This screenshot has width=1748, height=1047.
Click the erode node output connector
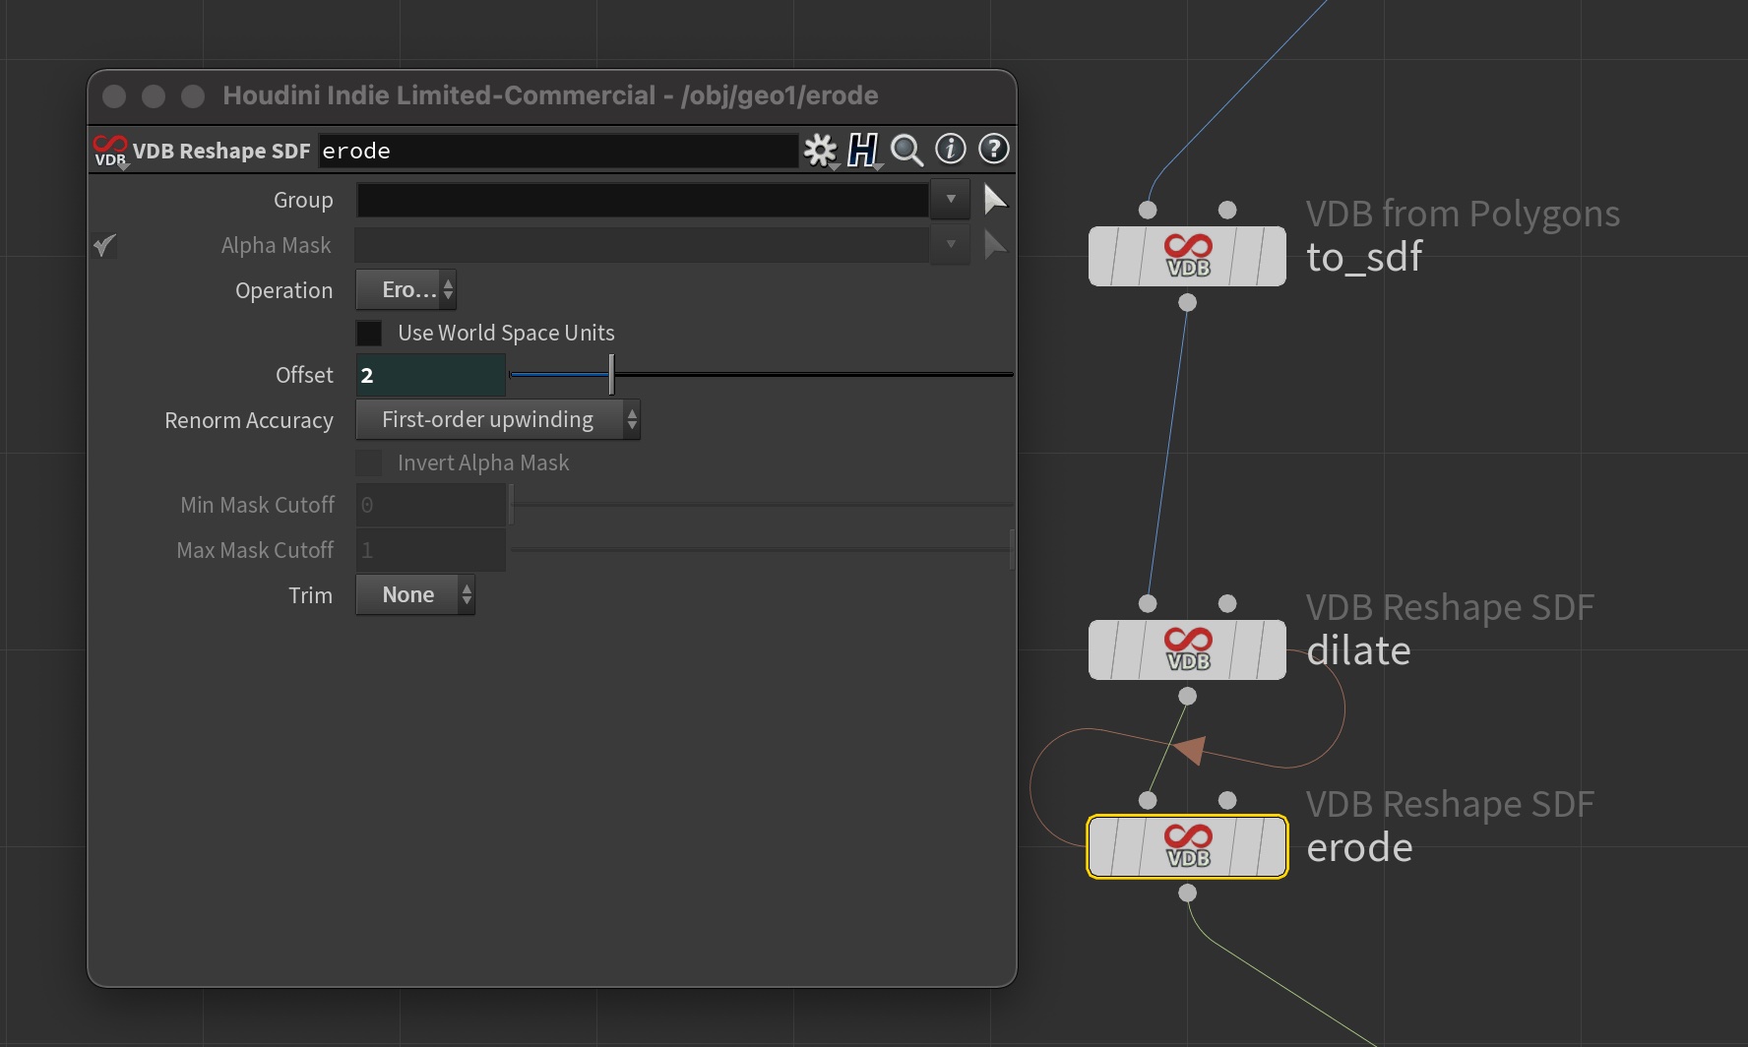coord(1188,893)
